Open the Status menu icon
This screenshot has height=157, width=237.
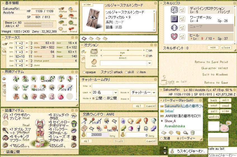click(62, 9)
